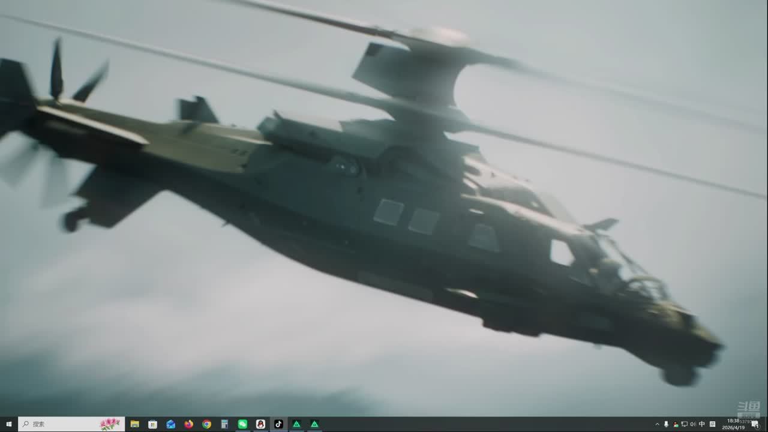Open the Mail app icon
This screenshot has width=768, height=432.
[171, 424]
